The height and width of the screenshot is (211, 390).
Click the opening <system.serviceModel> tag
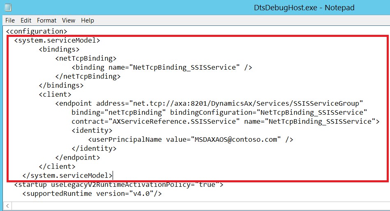[x=57, y=40]
